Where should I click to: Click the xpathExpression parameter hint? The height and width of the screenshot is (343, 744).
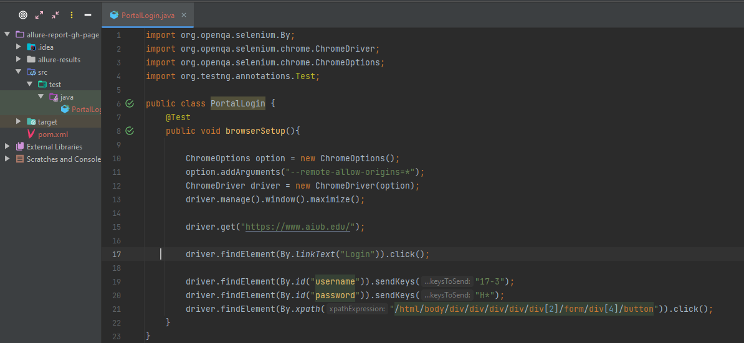point(357,309)
